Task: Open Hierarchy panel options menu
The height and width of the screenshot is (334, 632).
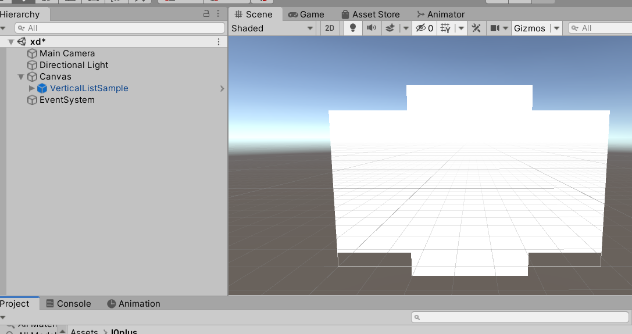Action: (x=218, y=14)
